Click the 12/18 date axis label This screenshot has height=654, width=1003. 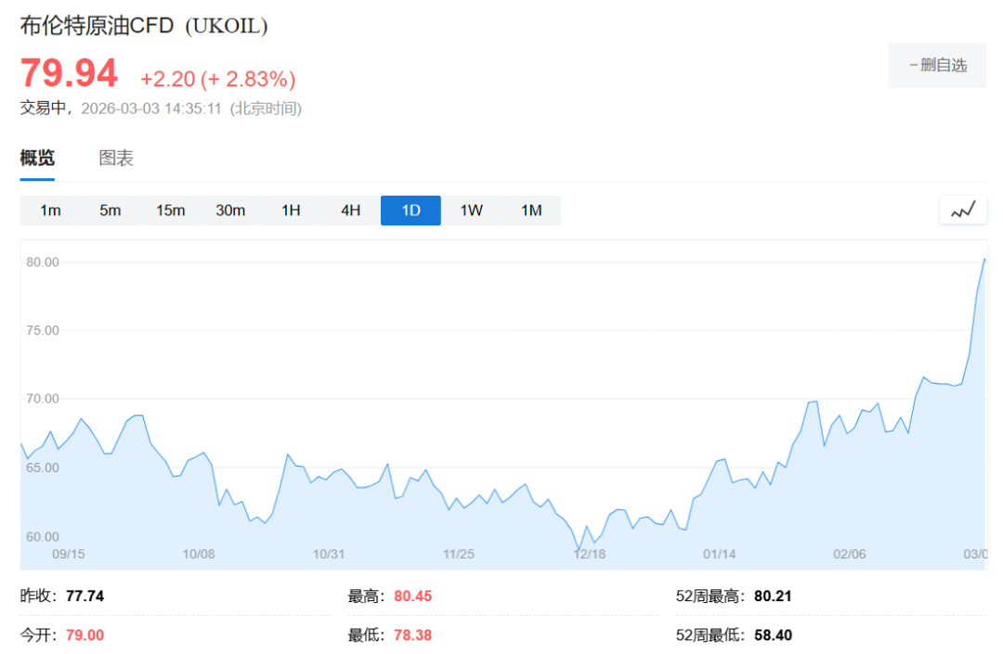click(x=589, y=554)
